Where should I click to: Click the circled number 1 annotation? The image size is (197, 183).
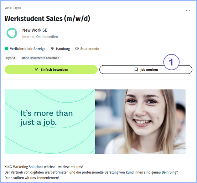click(x=171, y=62)
